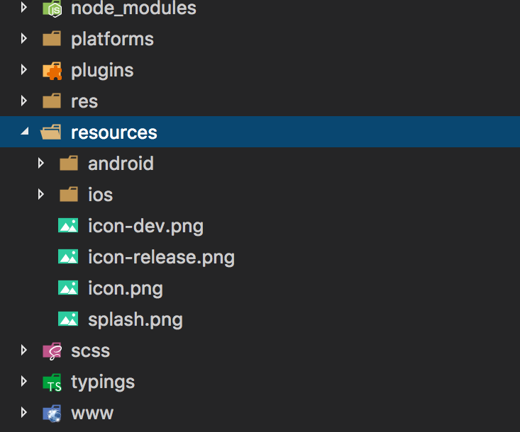Click the www globe folder icon
This screenshot has width=520, height=432.
52,414
